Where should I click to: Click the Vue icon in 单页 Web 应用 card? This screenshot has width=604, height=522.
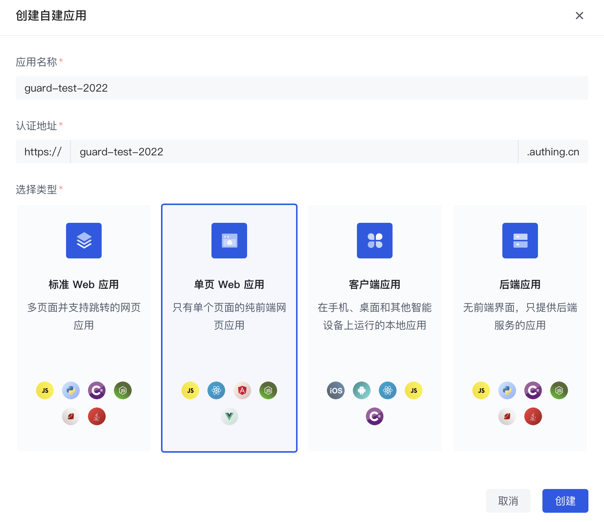point(229,416)
